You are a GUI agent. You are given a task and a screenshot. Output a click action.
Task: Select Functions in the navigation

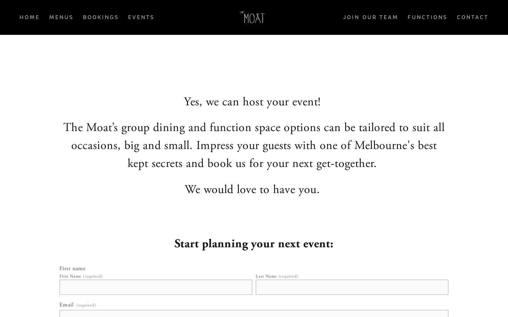click(427, 17)
